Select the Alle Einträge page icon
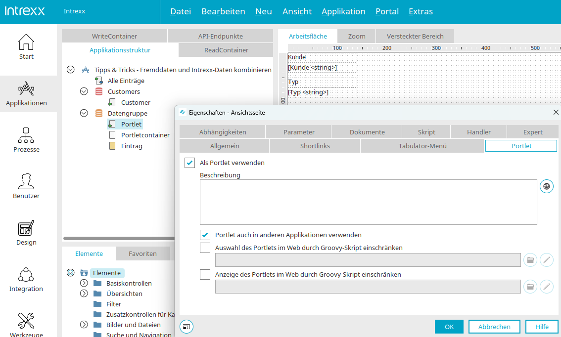Image resolution: width=561 pixels, height=337 pixels. (x=99, y=81)
